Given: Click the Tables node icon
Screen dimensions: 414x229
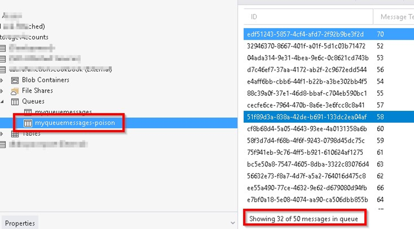Looking at the screenshot, I should point(15,134).
